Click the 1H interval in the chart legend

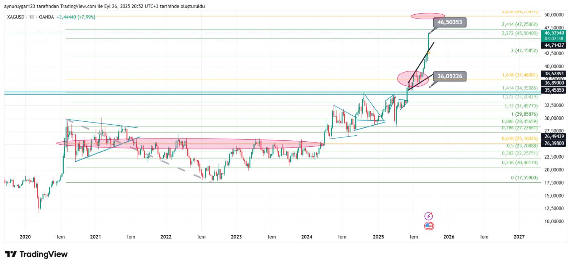(x=32, y=17)
